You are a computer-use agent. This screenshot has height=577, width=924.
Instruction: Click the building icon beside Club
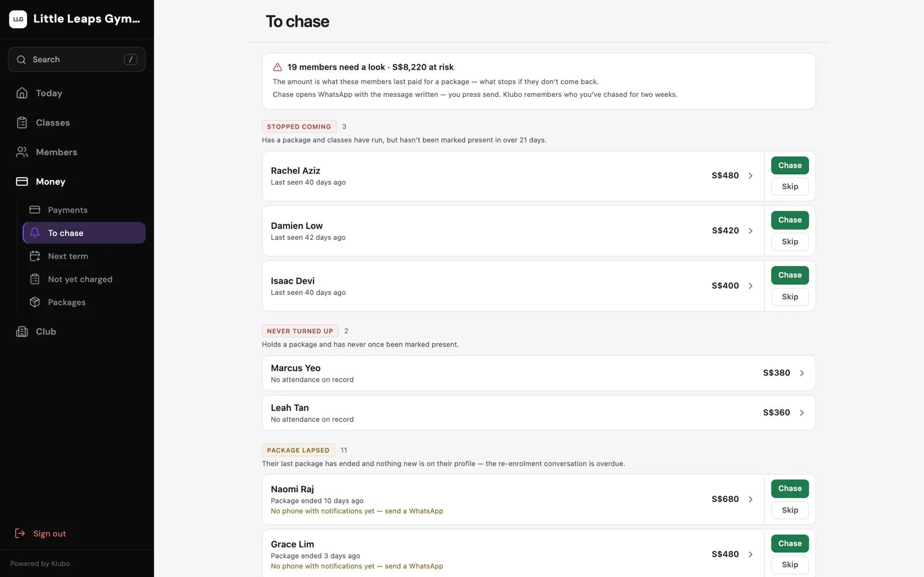[22, 331]
